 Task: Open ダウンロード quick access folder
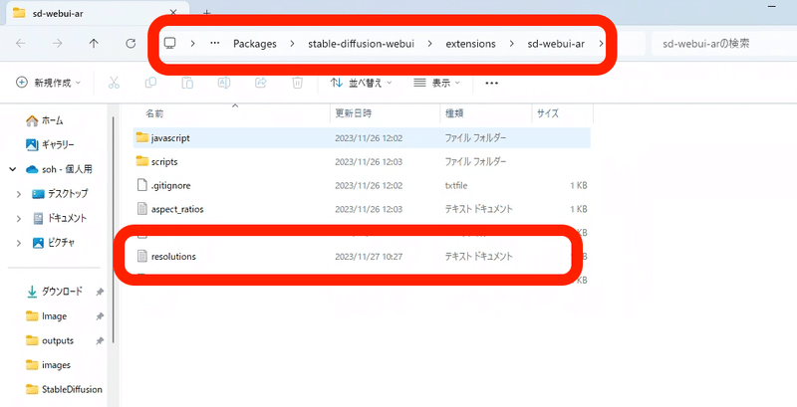point(55,292)
